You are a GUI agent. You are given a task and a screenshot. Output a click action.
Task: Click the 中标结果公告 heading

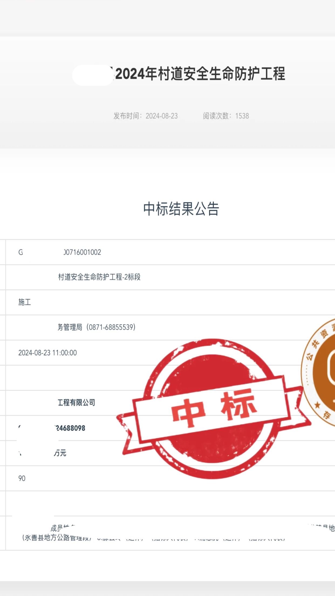pos(181,209)
